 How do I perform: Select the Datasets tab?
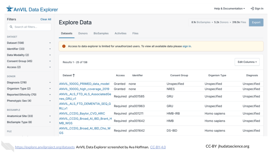click(x=67, y=33)
